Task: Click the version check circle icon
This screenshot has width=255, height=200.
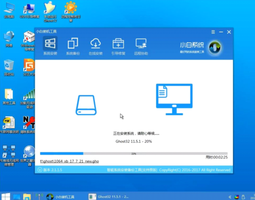Action: [40, 170]
